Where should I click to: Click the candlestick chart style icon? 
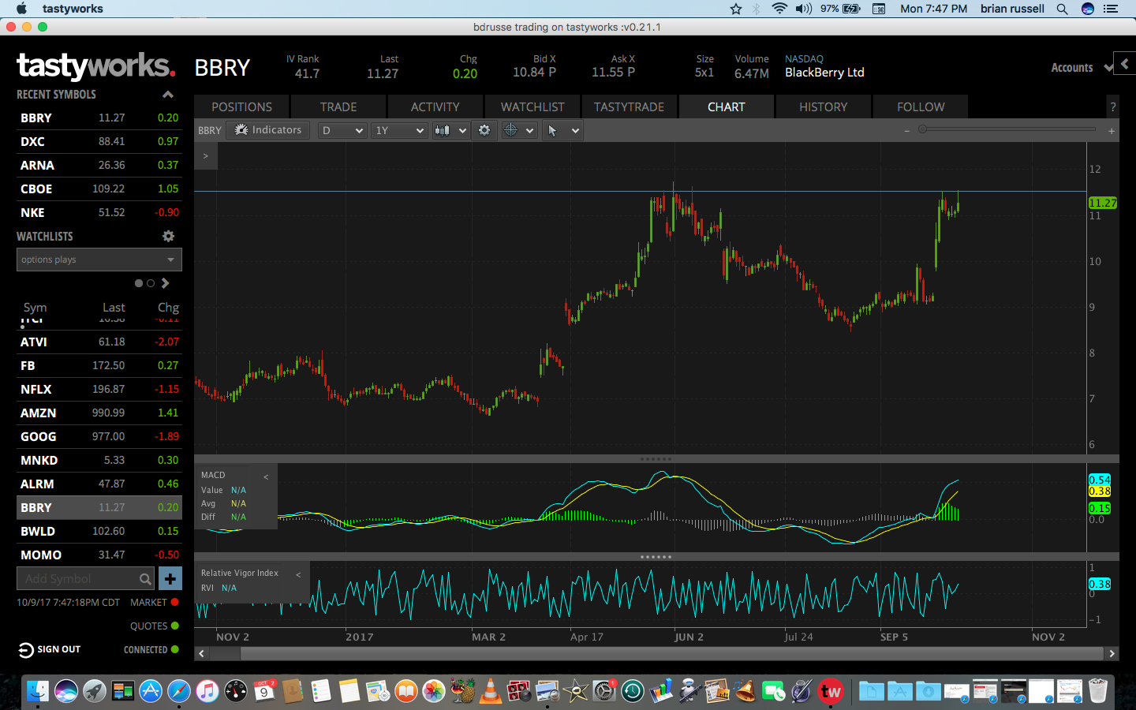click(x=442, y=130)
